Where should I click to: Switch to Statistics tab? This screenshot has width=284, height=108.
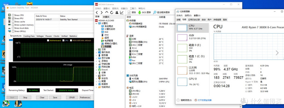click(73, 36)
